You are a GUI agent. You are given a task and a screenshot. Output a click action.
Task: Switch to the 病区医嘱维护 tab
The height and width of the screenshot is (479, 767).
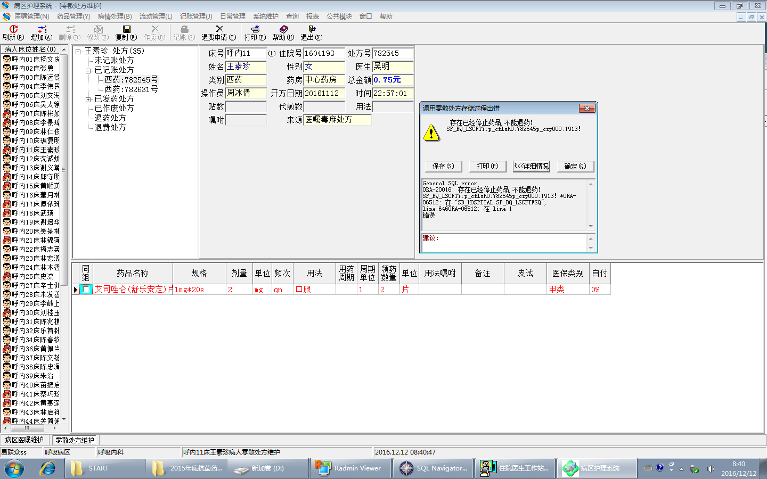pyautogui.click(x=25, y=440)
